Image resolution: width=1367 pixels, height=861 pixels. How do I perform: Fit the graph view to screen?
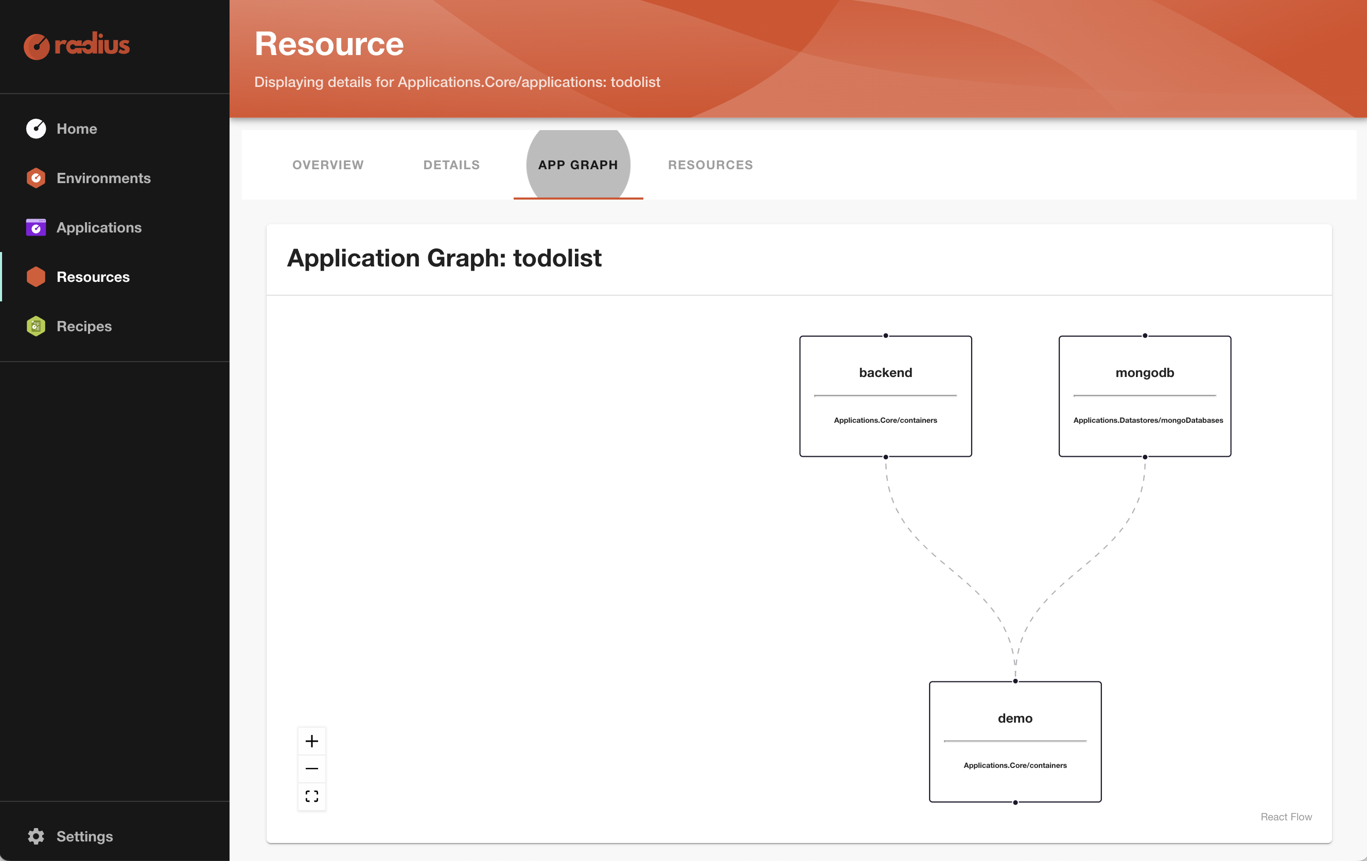point(312,796)
